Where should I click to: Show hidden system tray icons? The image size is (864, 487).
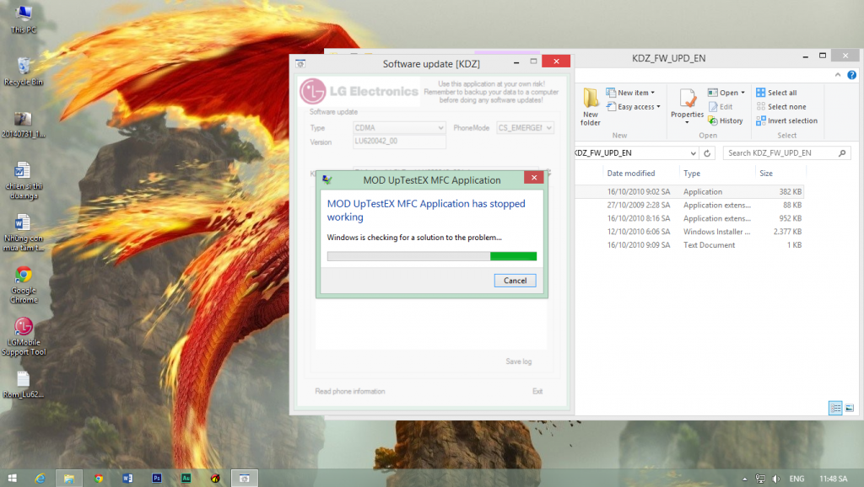tap(744, 479)
